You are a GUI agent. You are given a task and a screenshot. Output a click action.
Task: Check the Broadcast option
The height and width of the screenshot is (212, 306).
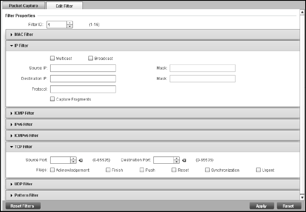click(90, 58)
